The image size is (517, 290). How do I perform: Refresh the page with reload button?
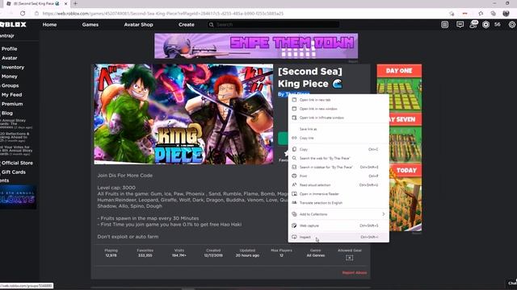tap(23, 14)
